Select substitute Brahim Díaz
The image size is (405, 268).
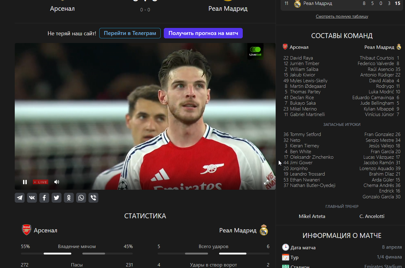[381, 174]
